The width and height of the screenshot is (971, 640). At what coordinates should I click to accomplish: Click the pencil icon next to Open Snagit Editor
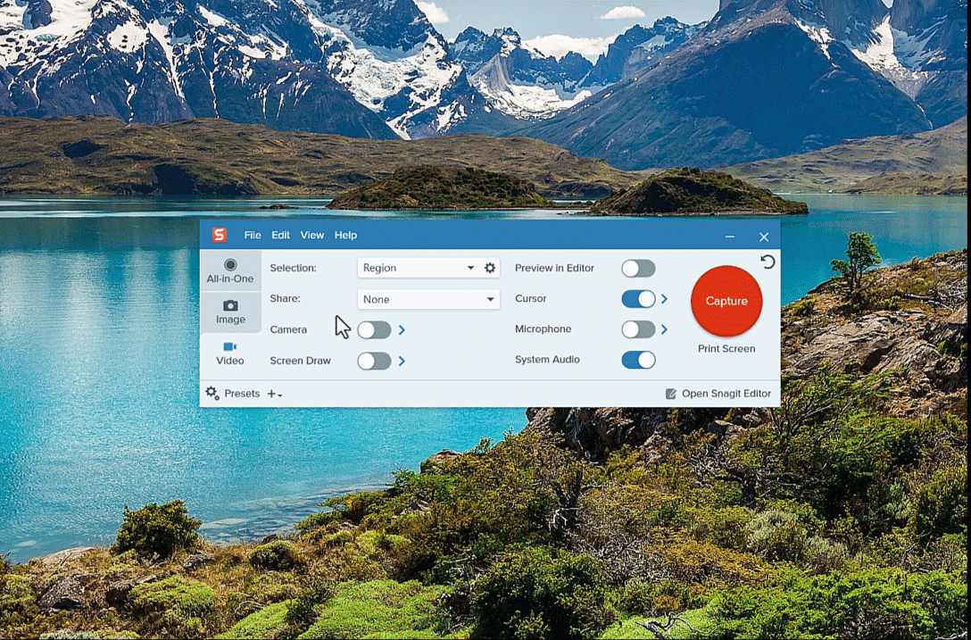click(670, 393)
